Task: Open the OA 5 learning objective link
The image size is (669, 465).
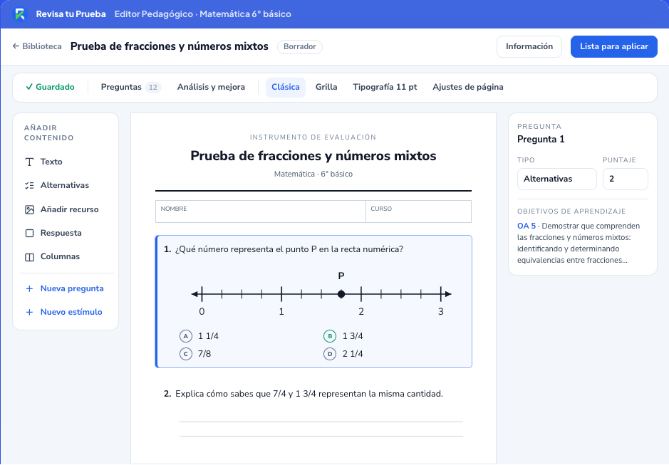Action: pos(526,226)
